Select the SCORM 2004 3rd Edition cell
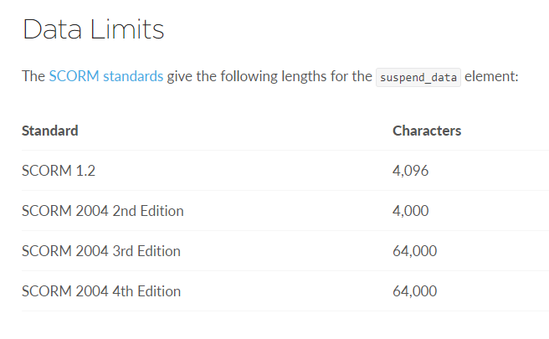The width and height of the screenshot is (549, 339). point(101,251)
